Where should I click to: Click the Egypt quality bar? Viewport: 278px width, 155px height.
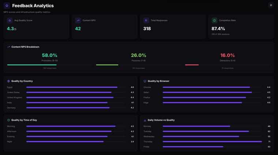(72, 87)
